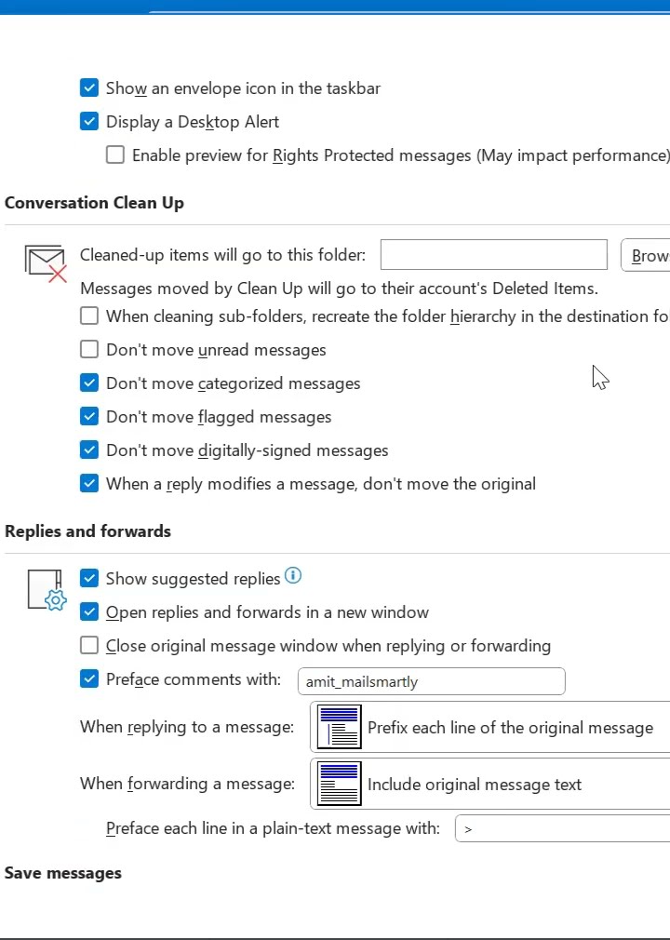
Task: Toggle Don't move categorized messages checkbox
Action: (89, 383)
